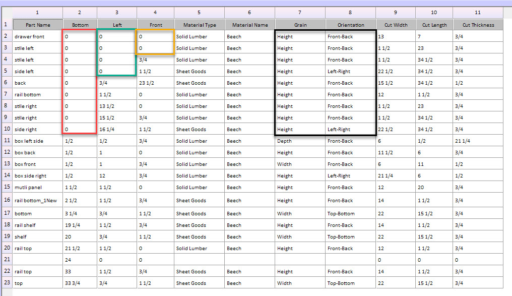
Task: Click the Cut Thickness column header
Action: pos(478,25)
